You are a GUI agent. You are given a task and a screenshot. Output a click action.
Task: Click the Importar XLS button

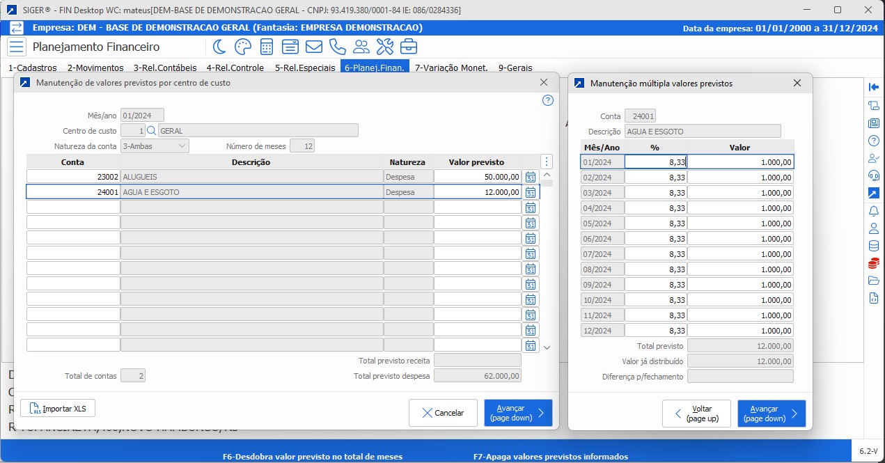coord(58,408)
